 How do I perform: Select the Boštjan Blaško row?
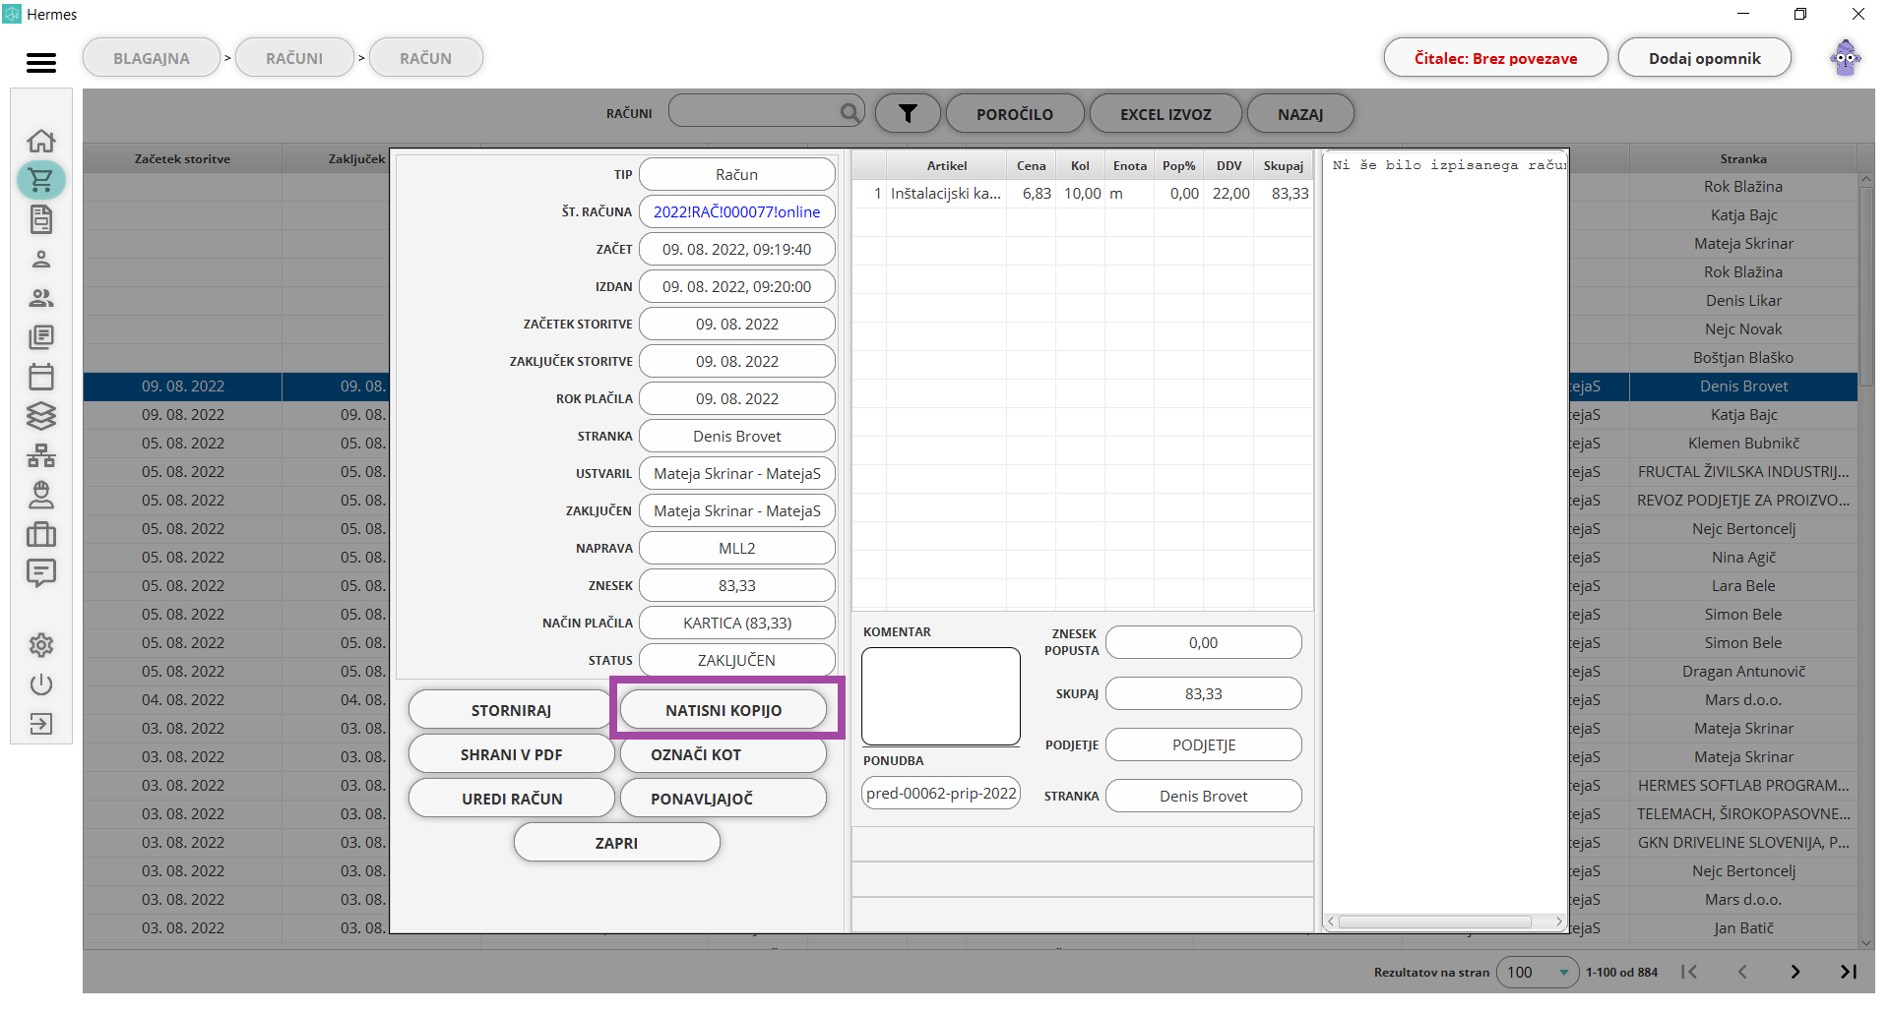(x=1743, y=357)
